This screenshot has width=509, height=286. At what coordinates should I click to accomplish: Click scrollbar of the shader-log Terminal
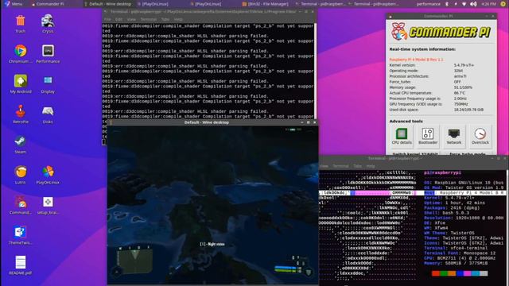click(315, 71)
